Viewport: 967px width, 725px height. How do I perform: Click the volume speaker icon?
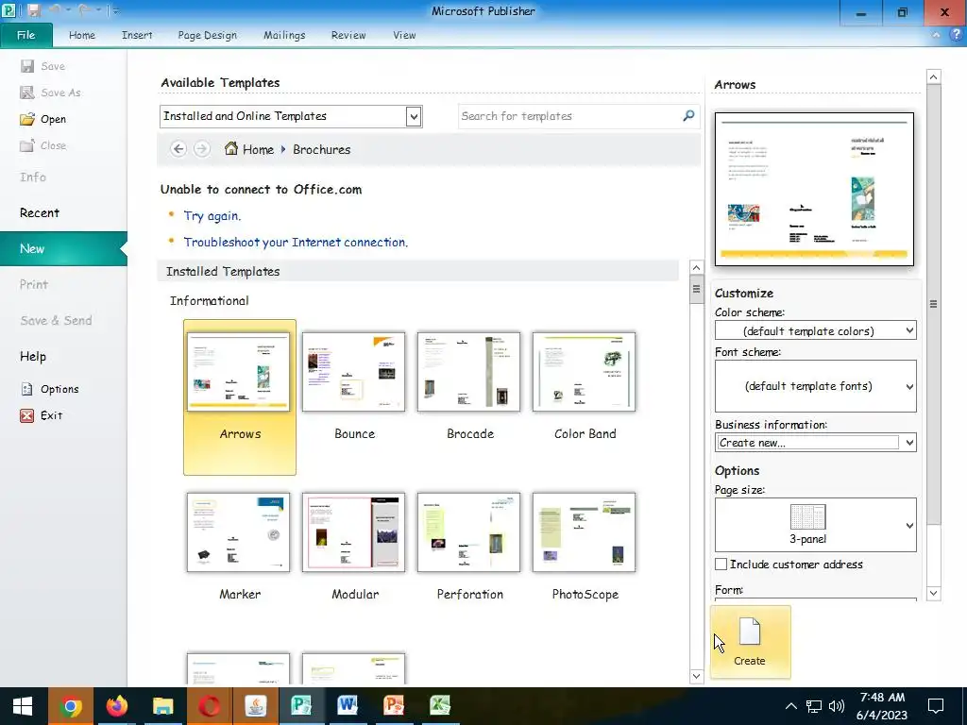tap(837, 706)
